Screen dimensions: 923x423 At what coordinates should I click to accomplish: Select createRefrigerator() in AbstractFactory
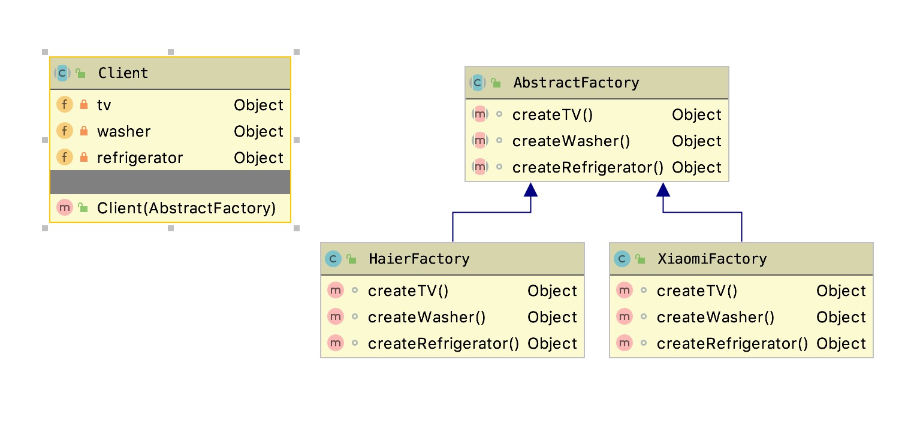tap(588, 167)
